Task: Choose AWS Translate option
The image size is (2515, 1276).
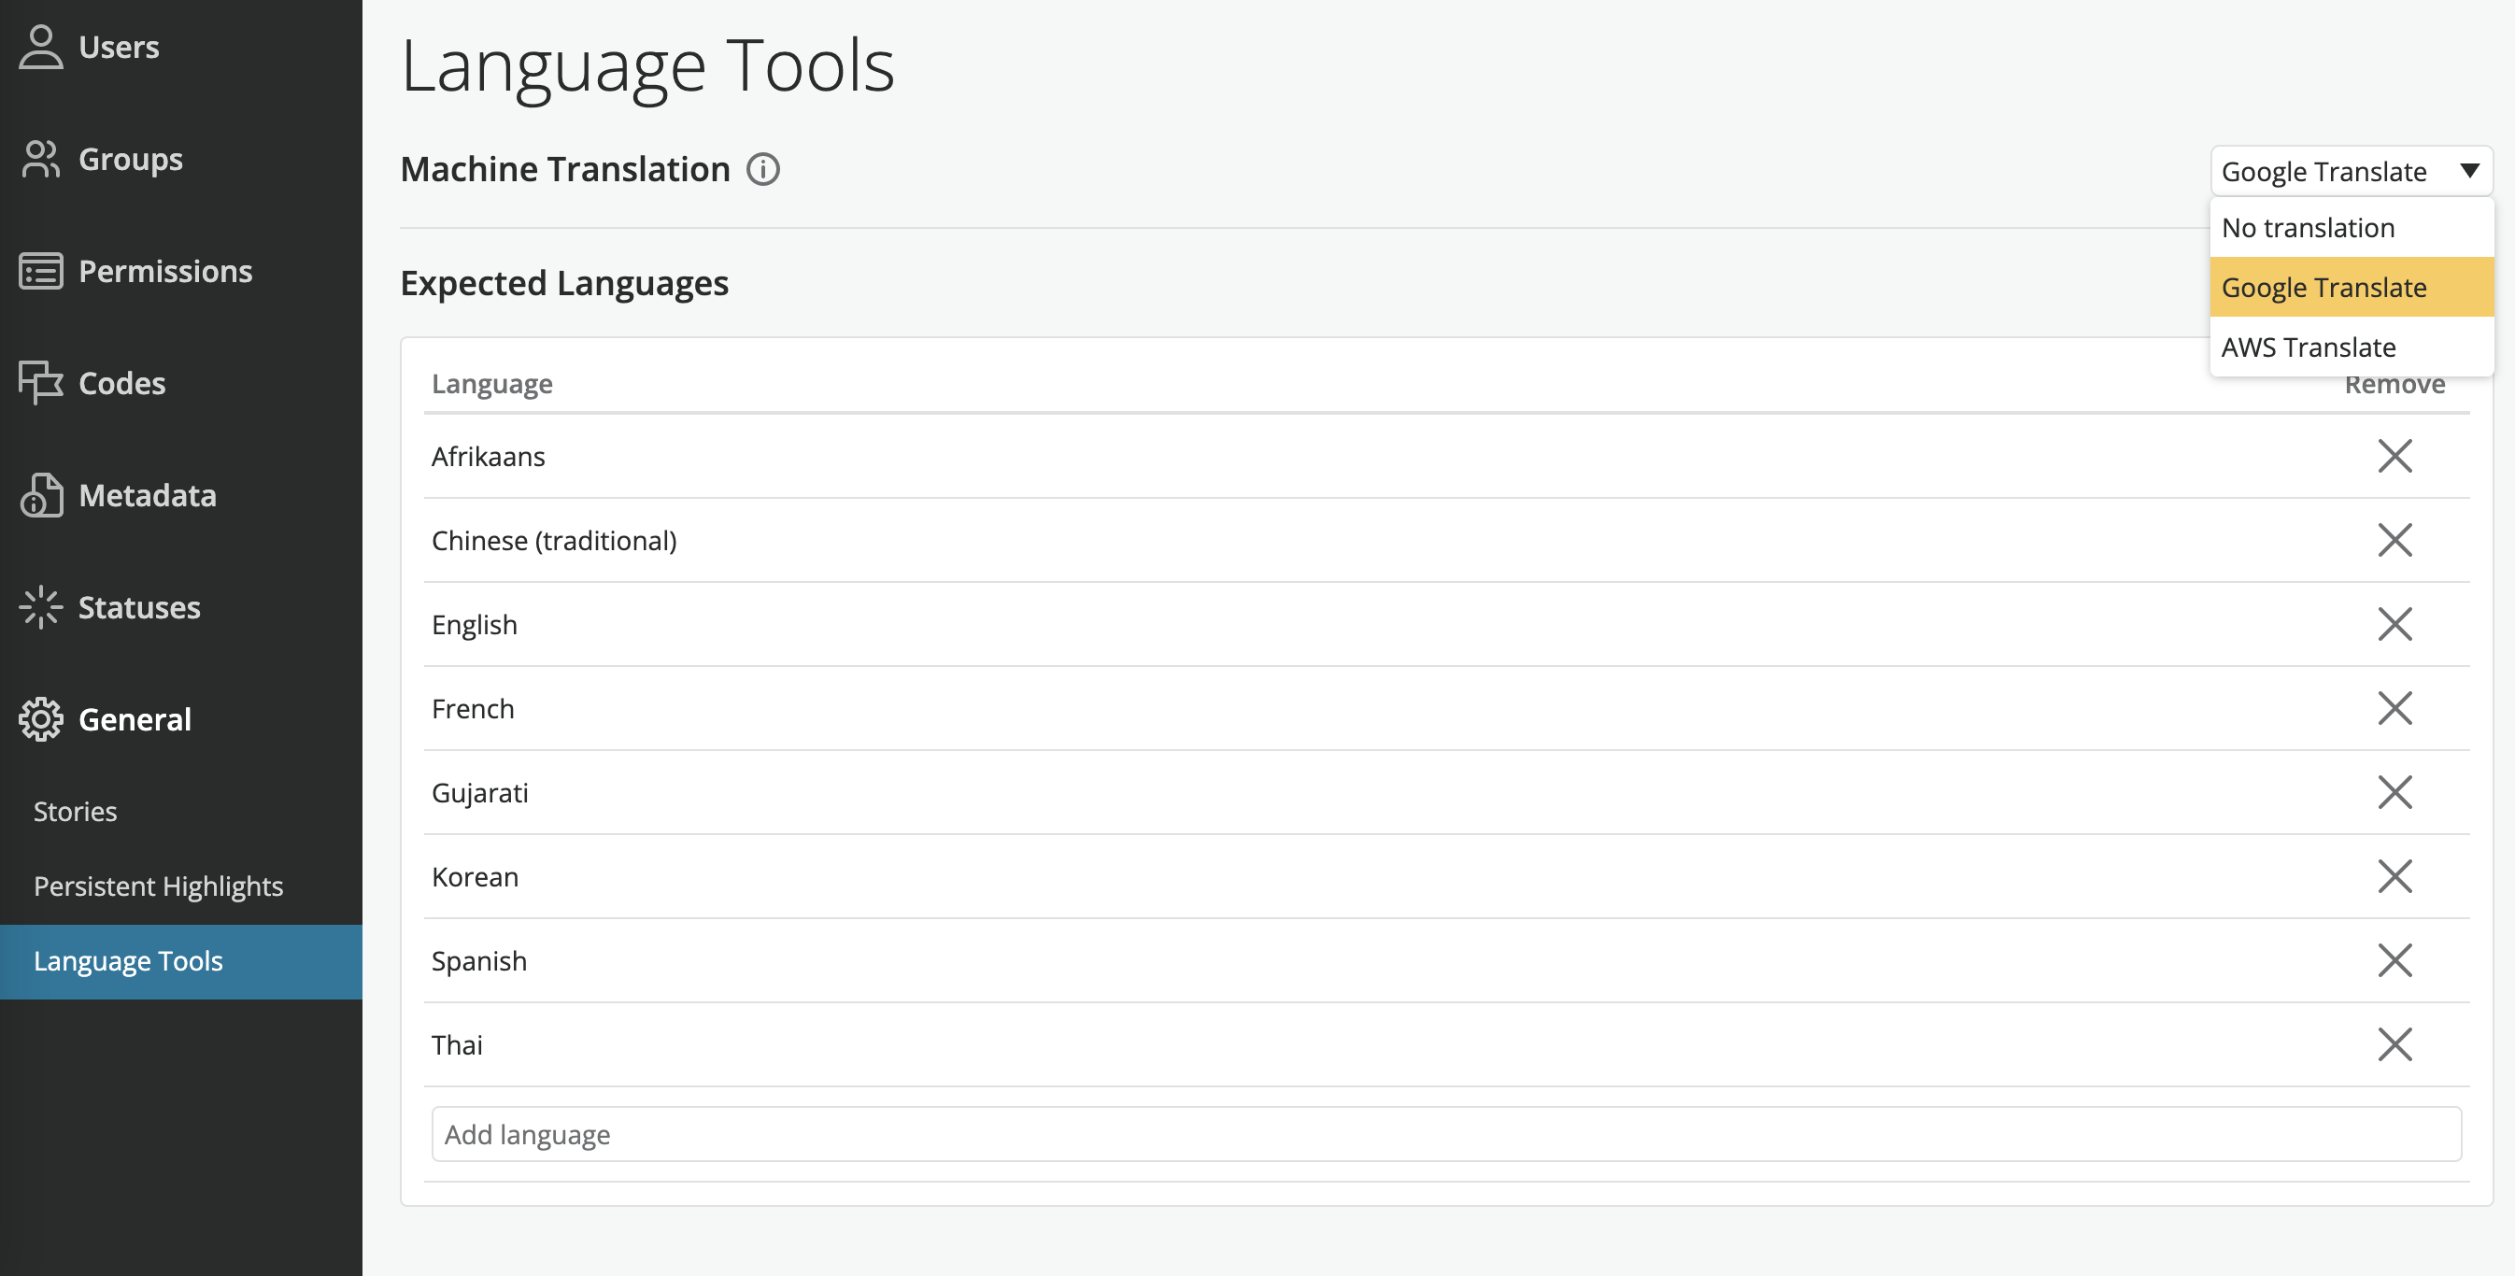Action: (2351, 347)
